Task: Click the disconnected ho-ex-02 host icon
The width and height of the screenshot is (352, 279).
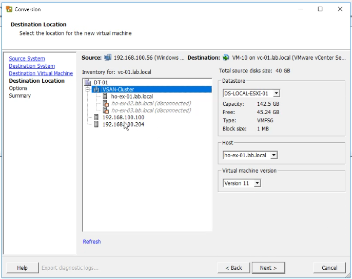Action: (x=106, y=103)
